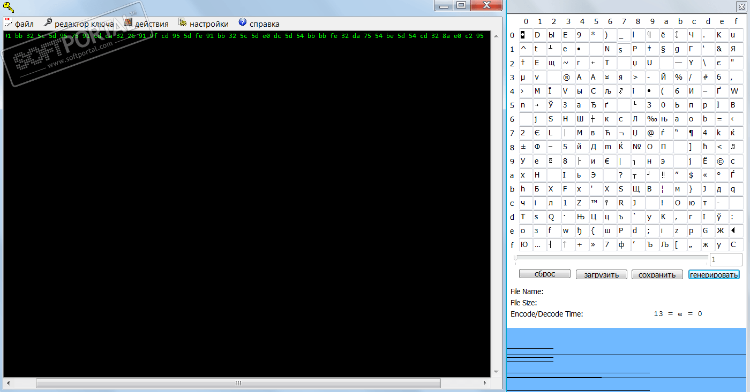Open the редактор ключа menu
Image resolution: width=750 pixels, height=392 pixels.
(78, 24)
